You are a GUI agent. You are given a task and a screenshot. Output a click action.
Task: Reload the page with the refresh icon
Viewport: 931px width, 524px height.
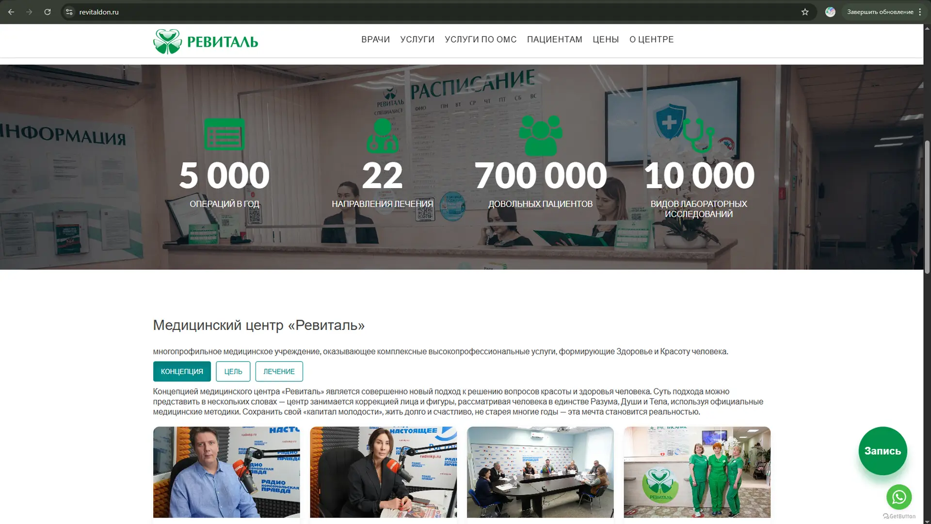click(x=48, y=12)
